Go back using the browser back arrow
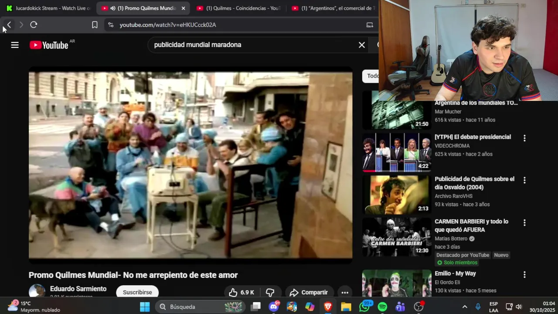Viewport: 558px width, 314px height. (x=9, y=25)
